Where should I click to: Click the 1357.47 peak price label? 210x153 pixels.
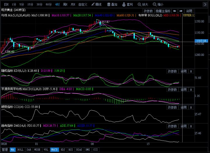tap(105, 22)
